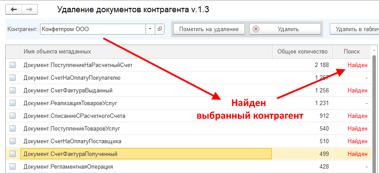Select row Документ.ПоступлениеНаРасчетныйСчет
The width and height of the screenshot is (379, 173).
click(188, 65)
